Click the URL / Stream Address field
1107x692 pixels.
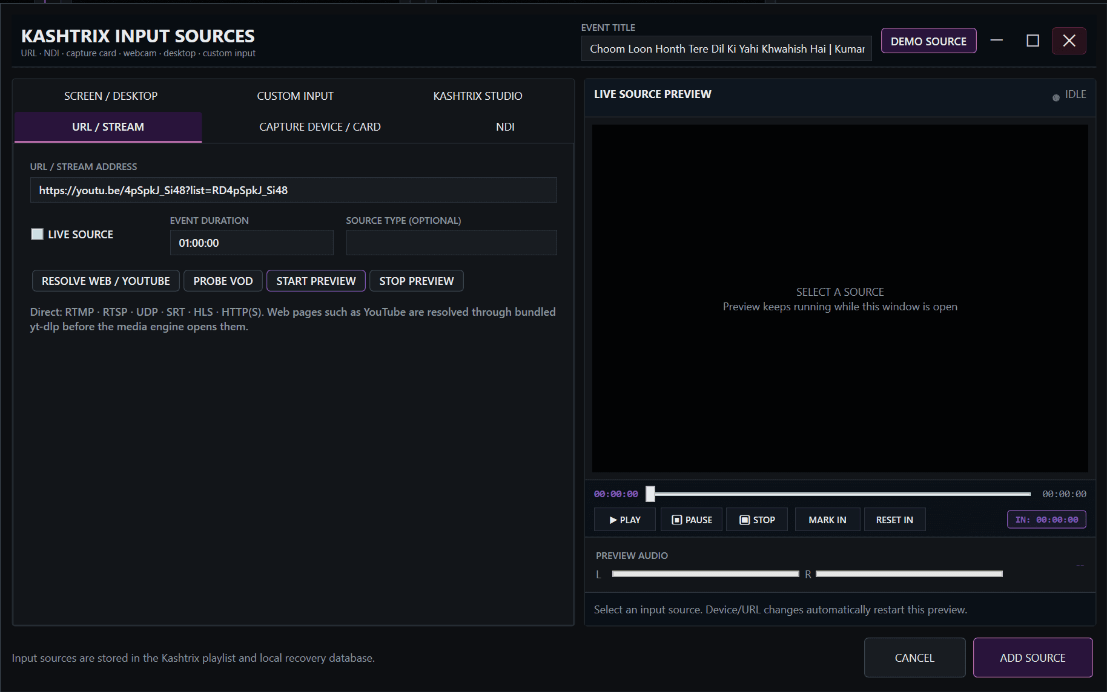point(293,190)
